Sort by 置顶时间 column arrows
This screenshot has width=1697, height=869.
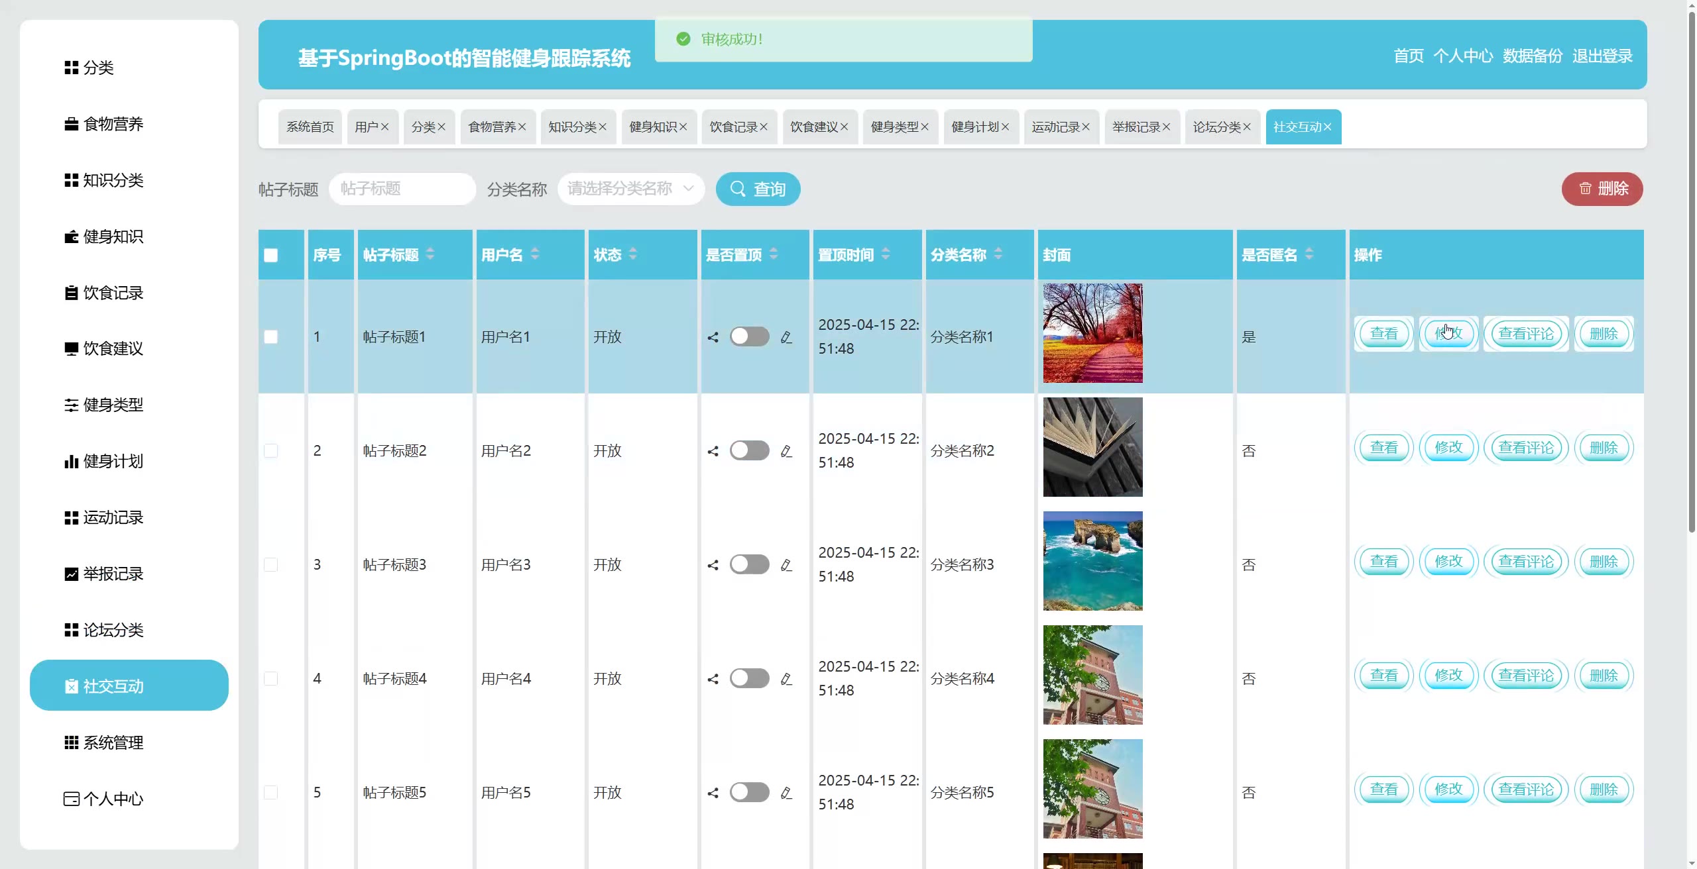click(x=886, y=254)
